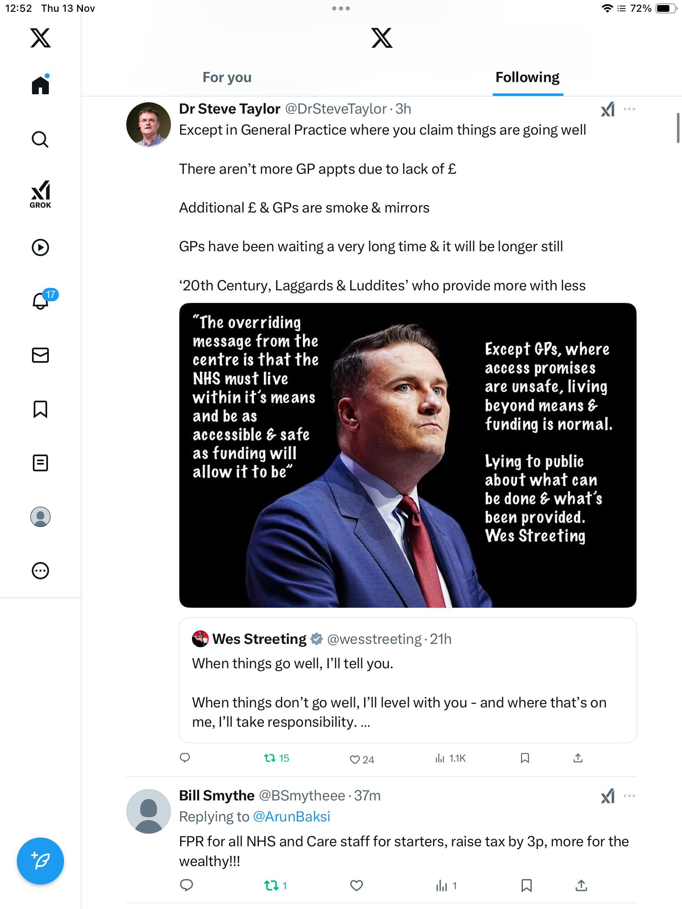Image resolution: width=682 pixels, height=909 pixels.
Task: Select the Following tab
Action: (527, 77)
